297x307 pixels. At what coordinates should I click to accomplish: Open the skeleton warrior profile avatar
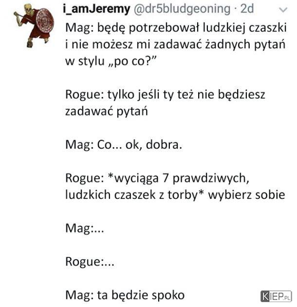[x=34, y=26]
